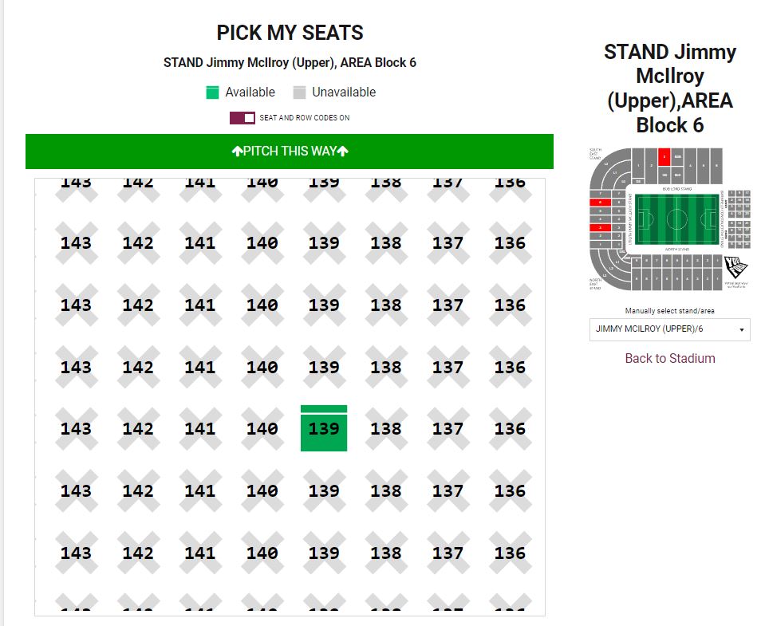This screenshot has height=626, width=761.
Task: Click the grey Unavailable legend swatch
Action: [299, 93]
